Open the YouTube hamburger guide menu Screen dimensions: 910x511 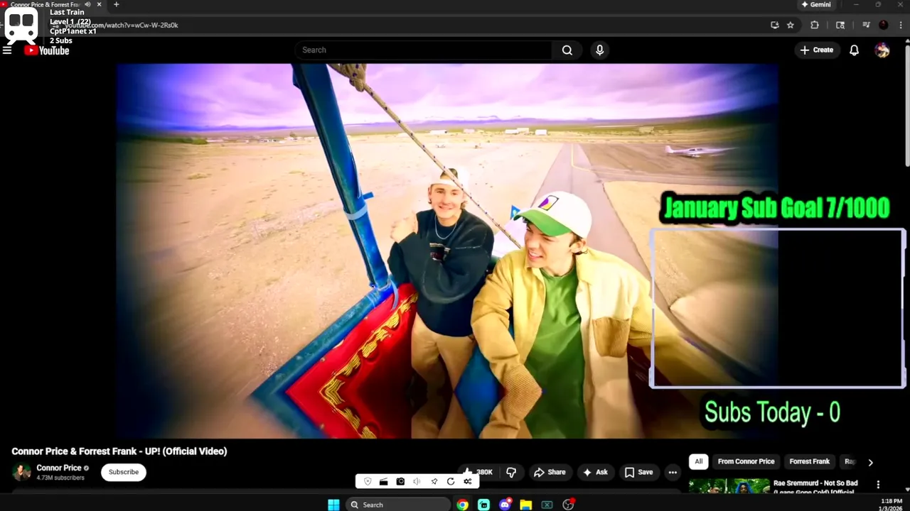pyautogui.click(x=7, y=50)
